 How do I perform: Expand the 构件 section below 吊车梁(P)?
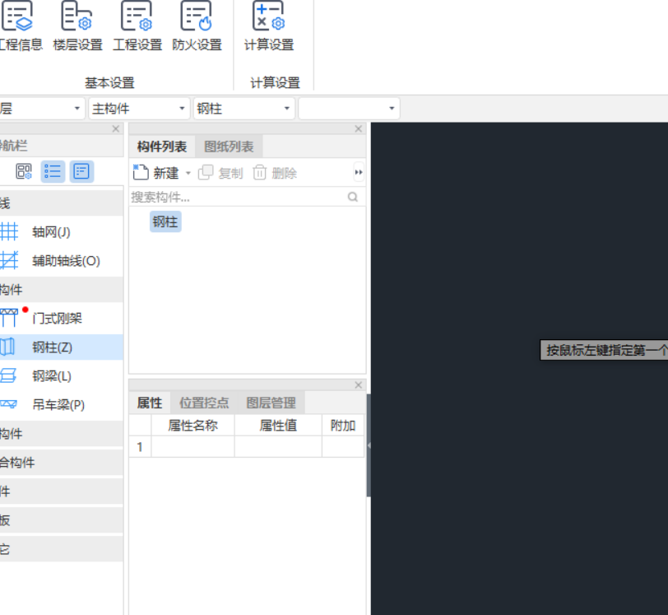pos(62,434)
